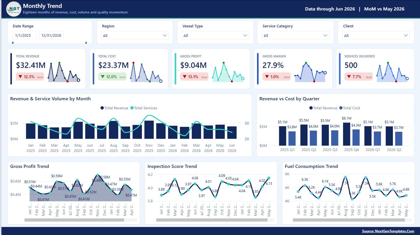Select the Total Cost $23.37M value
The image size is (420, 235).
click(113, 65)
